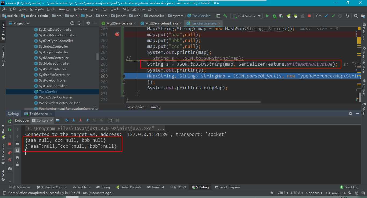This screenshot has height=198, width=367.
Task: Click the green Run button in toolbar
Action: click(267, 16)
